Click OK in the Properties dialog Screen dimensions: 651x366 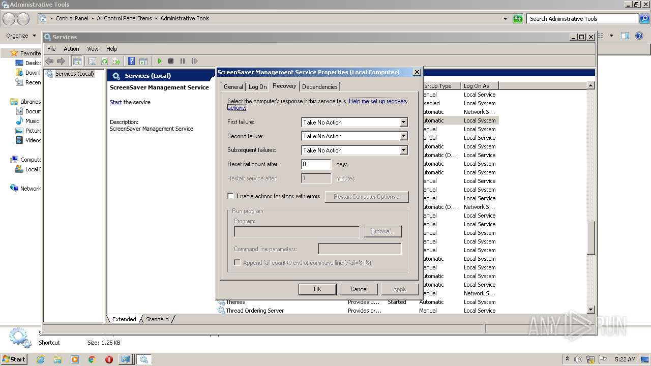(317, 289)
